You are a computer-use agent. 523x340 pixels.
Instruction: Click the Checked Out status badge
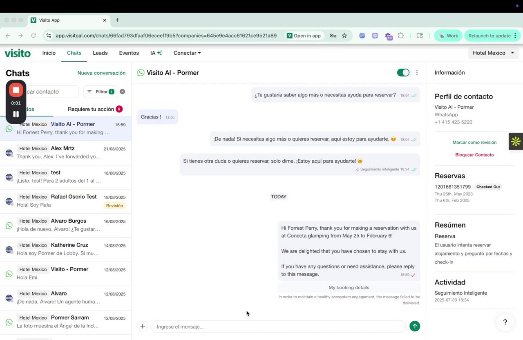tap(488, 187)
